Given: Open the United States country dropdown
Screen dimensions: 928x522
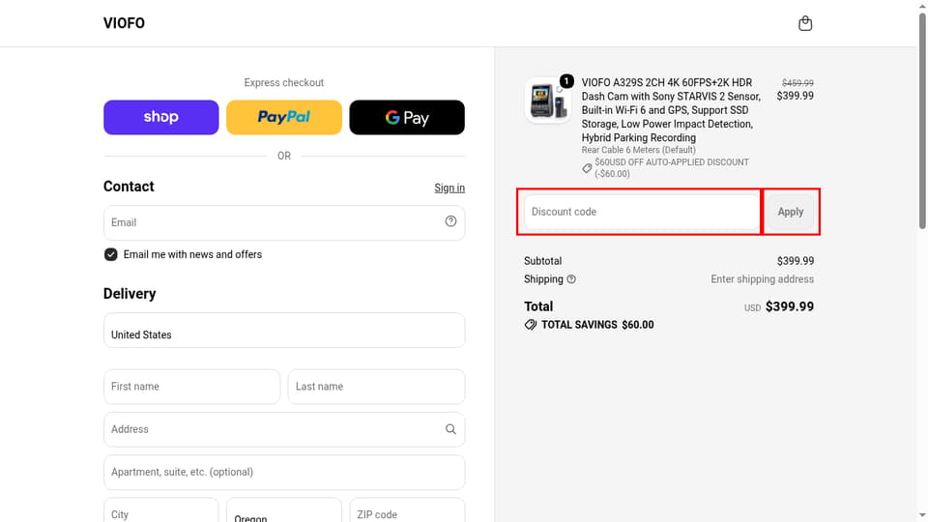Looking at the screenshot, I should point(284,331).
